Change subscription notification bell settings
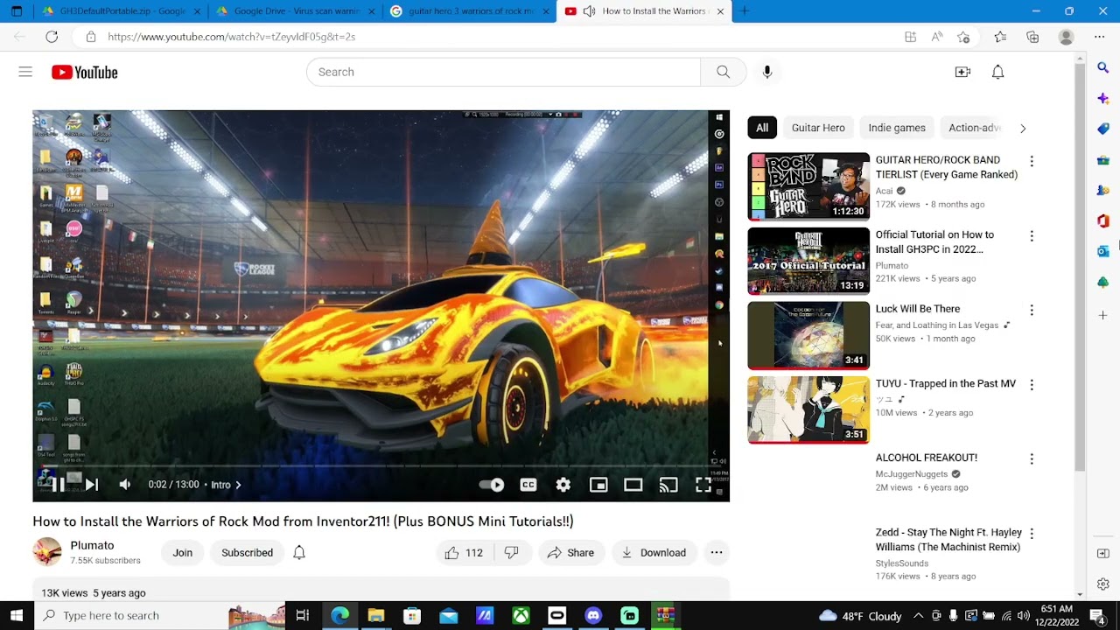This screenshot has height=630, width=1120. [x=299, y=552]
